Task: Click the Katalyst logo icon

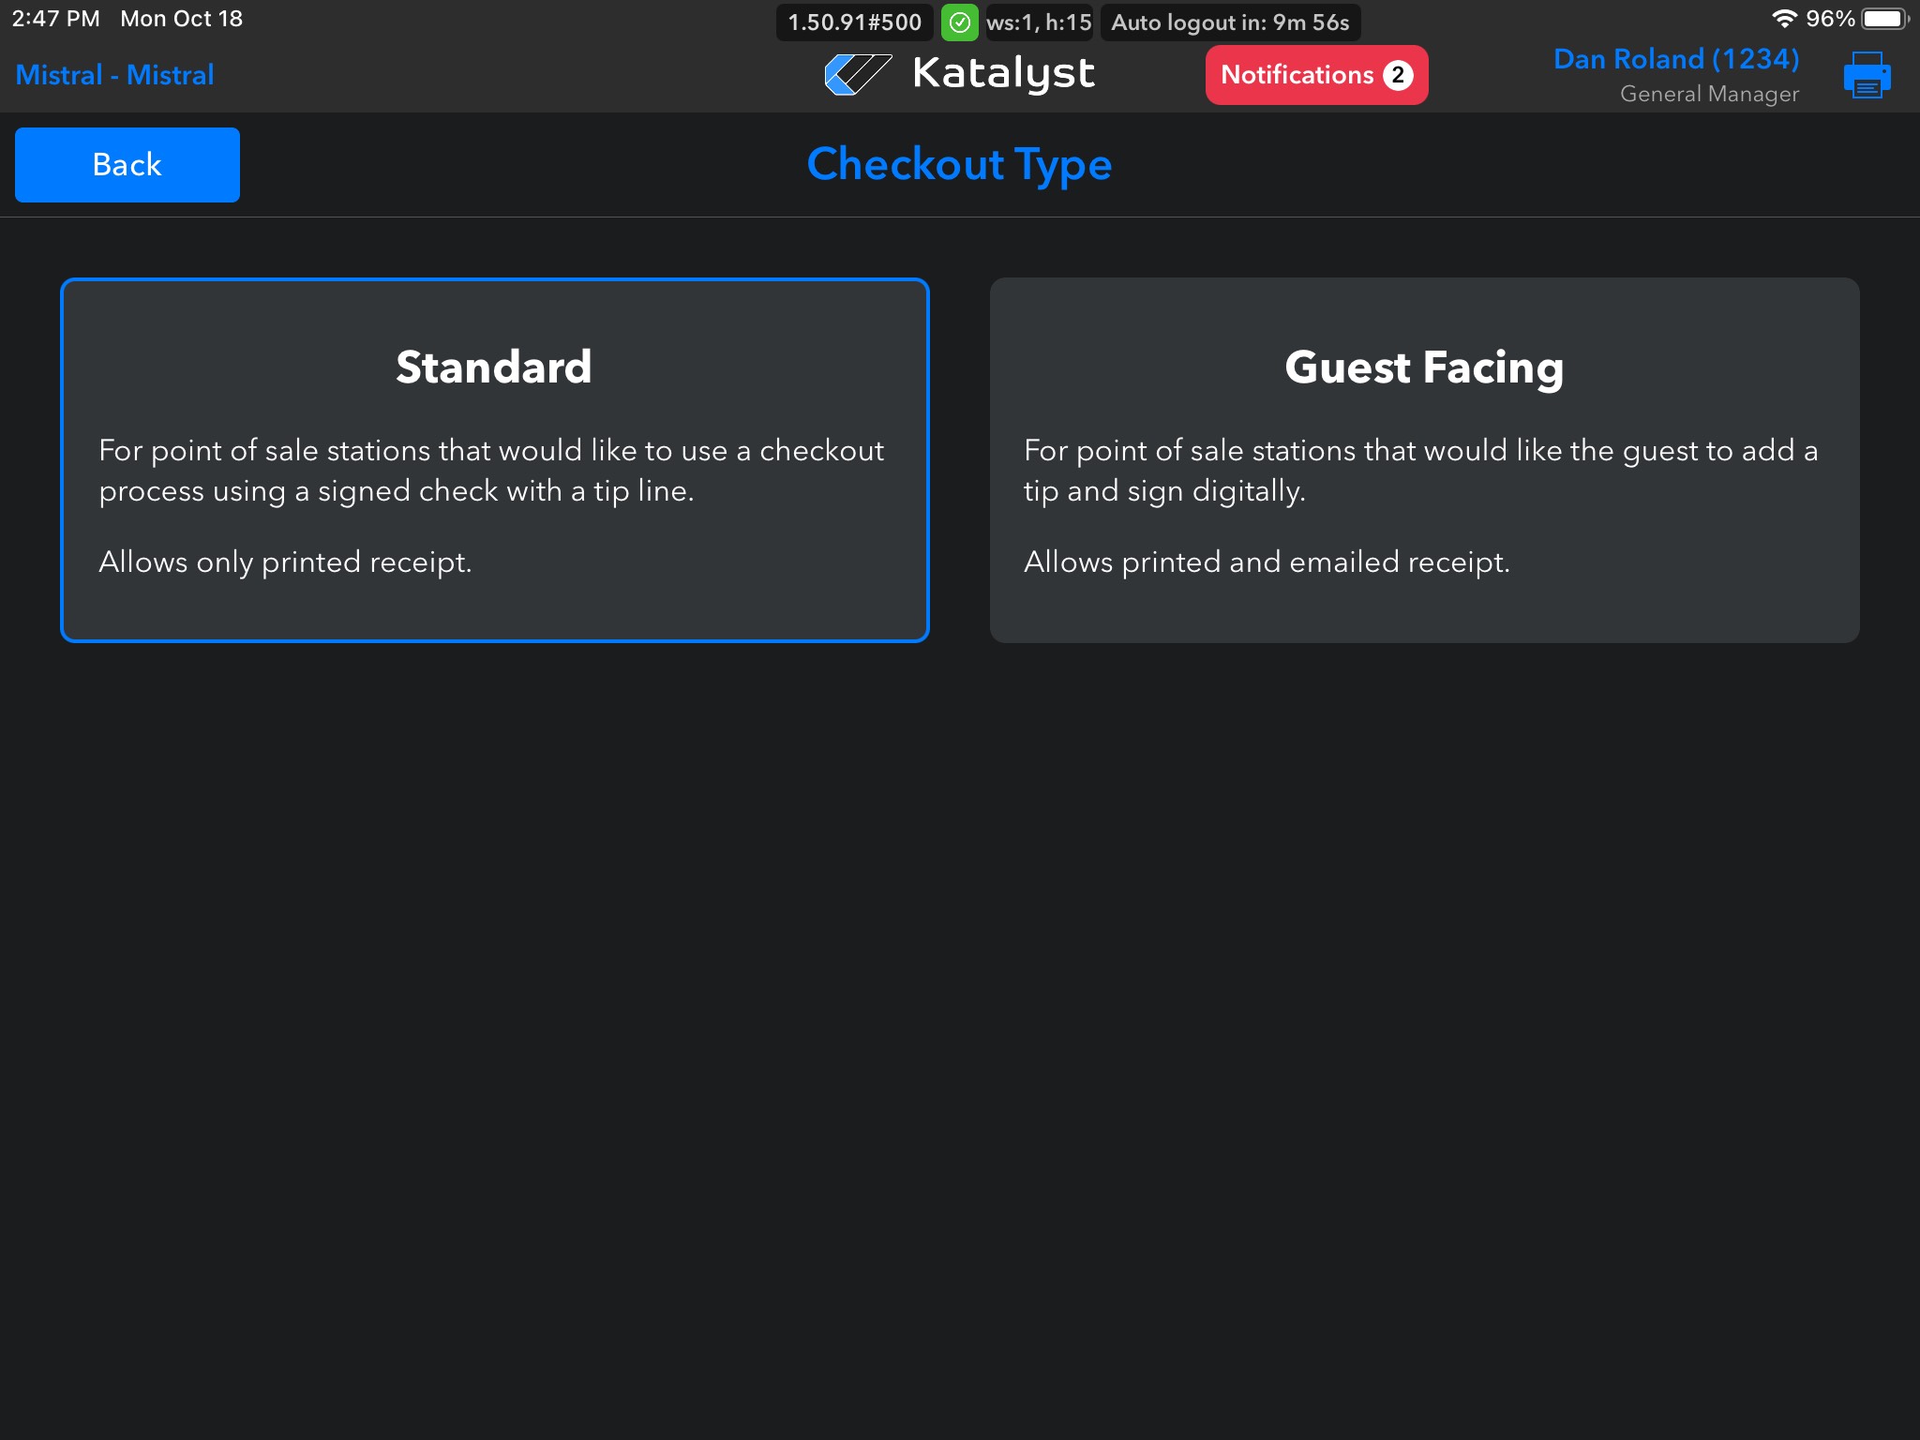Action: point(857,74)
